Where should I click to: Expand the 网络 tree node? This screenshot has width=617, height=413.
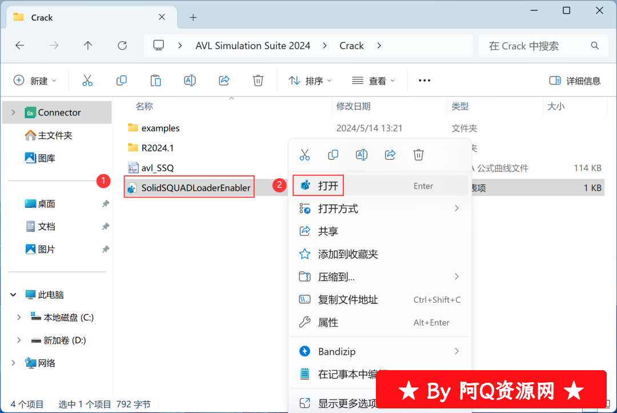13,363
